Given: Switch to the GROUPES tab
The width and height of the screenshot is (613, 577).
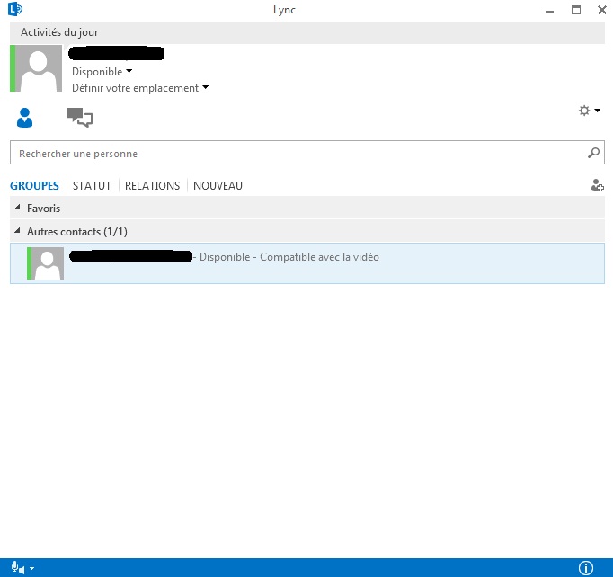Looking at the screenshot, I should (34, 185).
